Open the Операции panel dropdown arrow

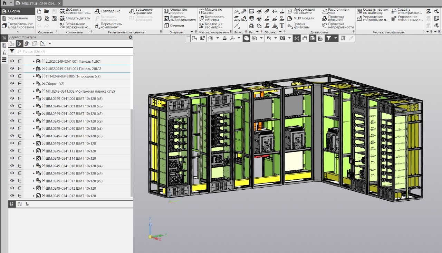192,32
